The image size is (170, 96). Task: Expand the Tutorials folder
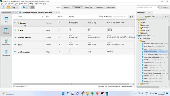(139, 33)
